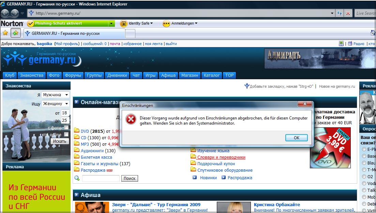
Task: Click OK in the Einschränkungen dialog
Action: coord(296,138)
